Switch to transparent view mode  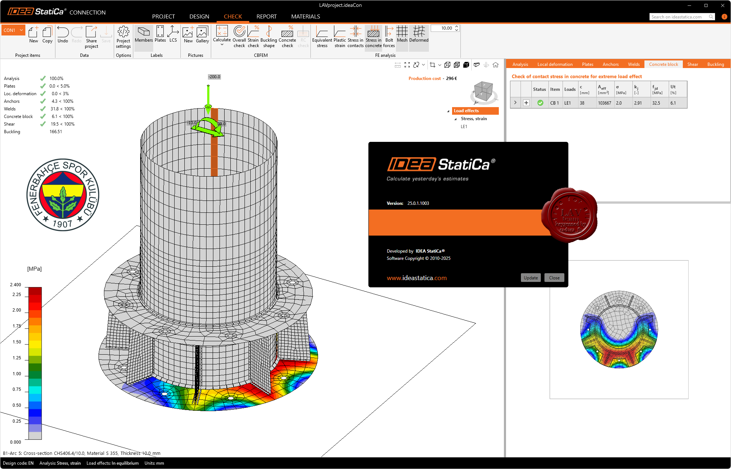(457, 65)
